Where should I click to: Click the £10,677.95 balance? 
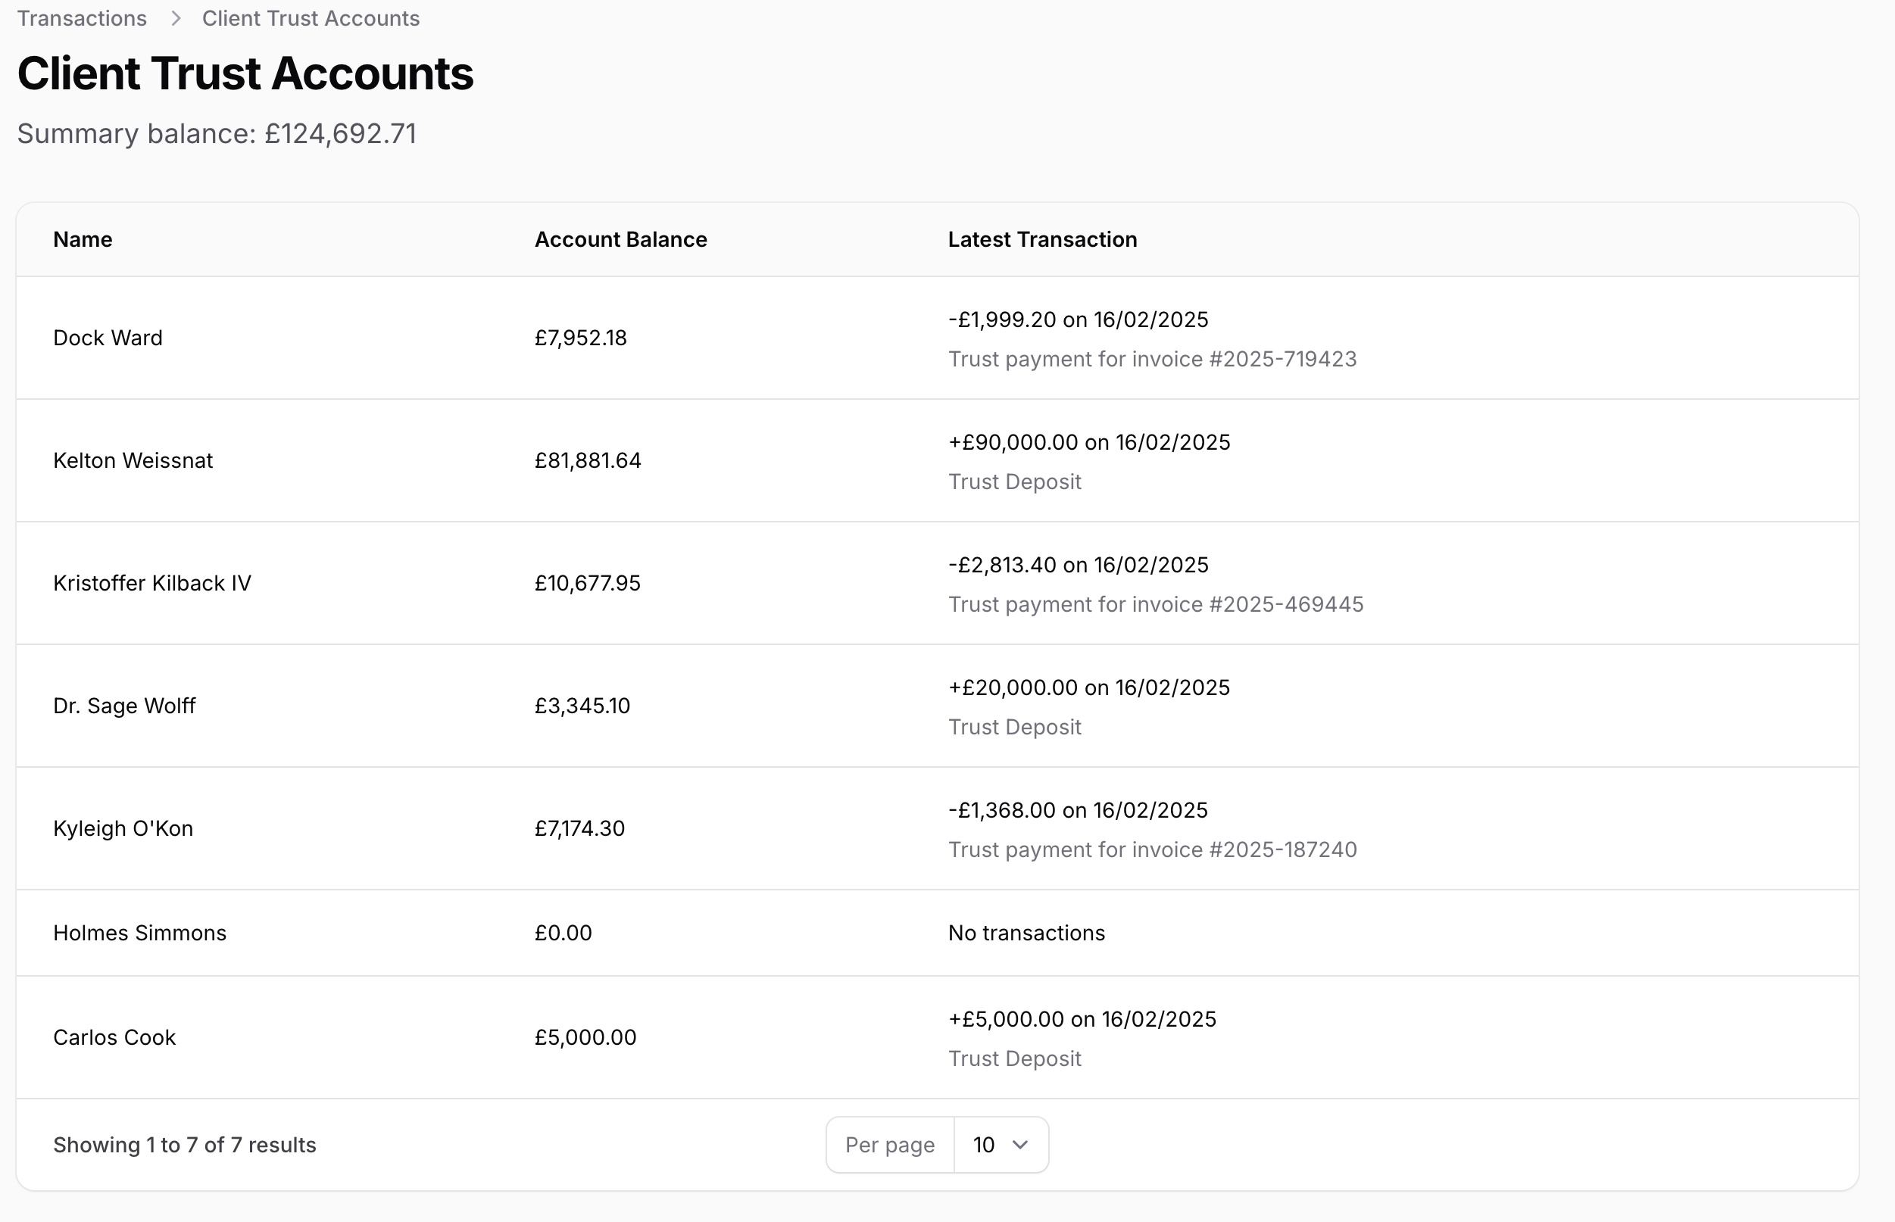pyautogui.click(x=587, y=583)
